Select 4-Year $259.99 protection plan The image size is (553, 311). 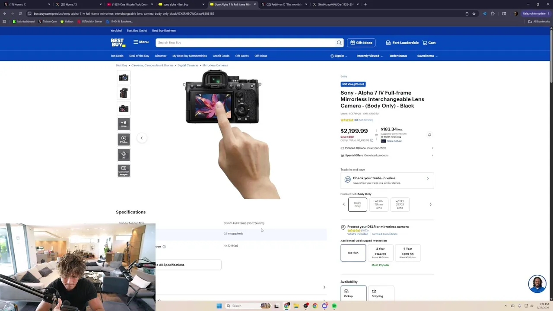click(x=407, y=253)
